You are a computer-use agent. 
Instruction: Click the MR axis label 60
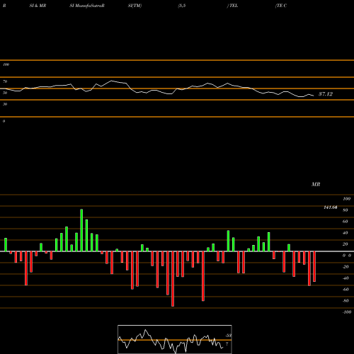click(x=345, y=222)
